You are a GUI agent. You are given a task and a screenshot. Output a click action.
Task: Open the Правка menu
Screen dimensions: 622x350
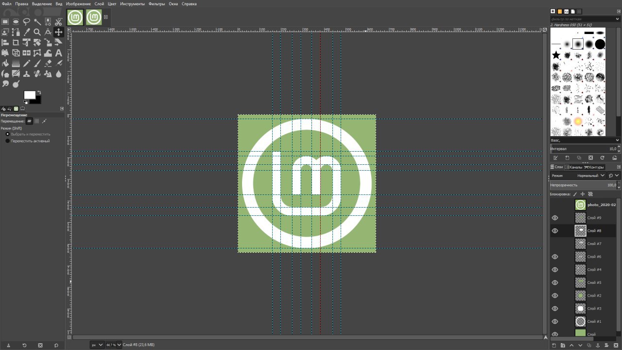coord(21,3)
